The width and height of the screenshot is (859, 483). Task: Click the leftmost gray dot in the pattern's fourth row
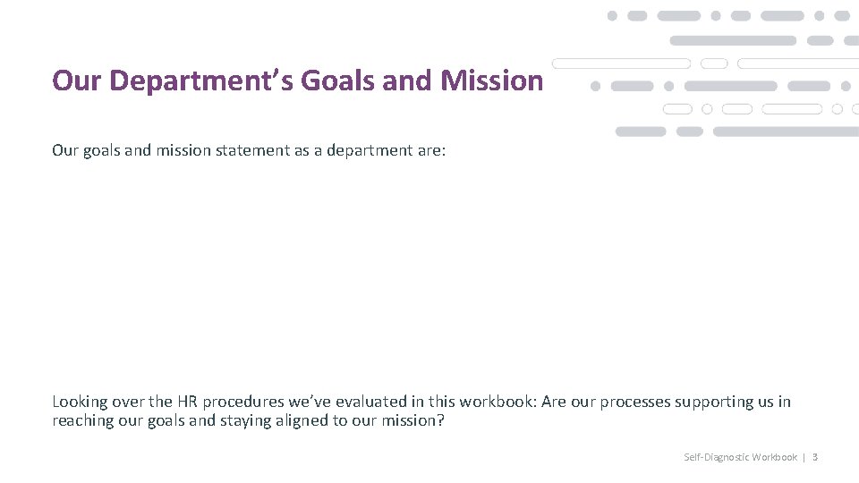pyautogui.click(x=595, y=87)
